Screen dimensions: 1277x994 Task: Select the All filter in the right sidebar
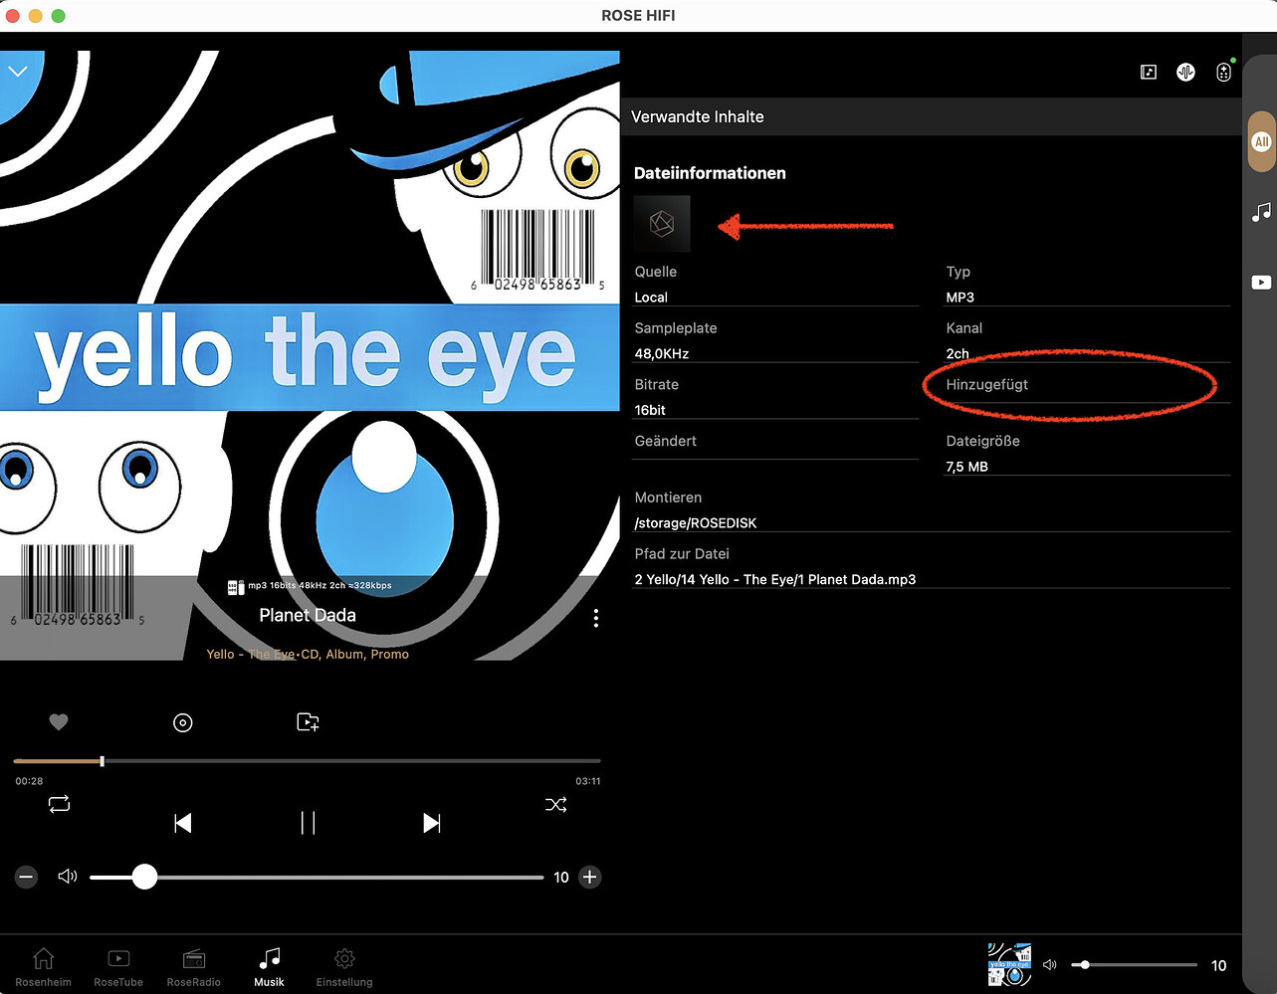click(1261, 142)
